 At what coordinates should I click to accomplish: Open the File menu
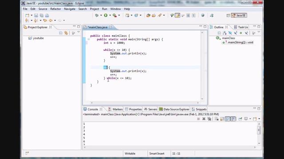click(x=25, y=9)
